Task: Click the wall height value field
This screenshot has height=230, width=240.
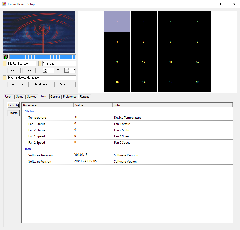Action: pyautogui.click(x=72, y=70)
